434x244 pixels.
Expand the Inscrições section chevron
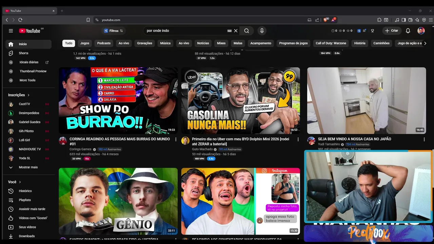tap(28, 95)
